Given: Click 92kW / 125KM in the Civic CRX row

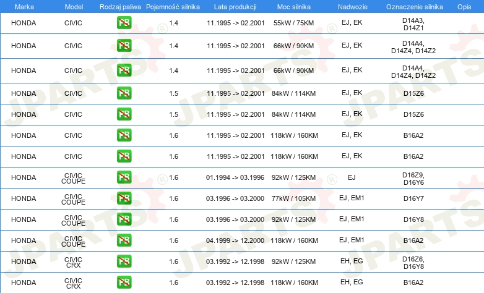Looking at the screenshot, I should click(293, 261).
